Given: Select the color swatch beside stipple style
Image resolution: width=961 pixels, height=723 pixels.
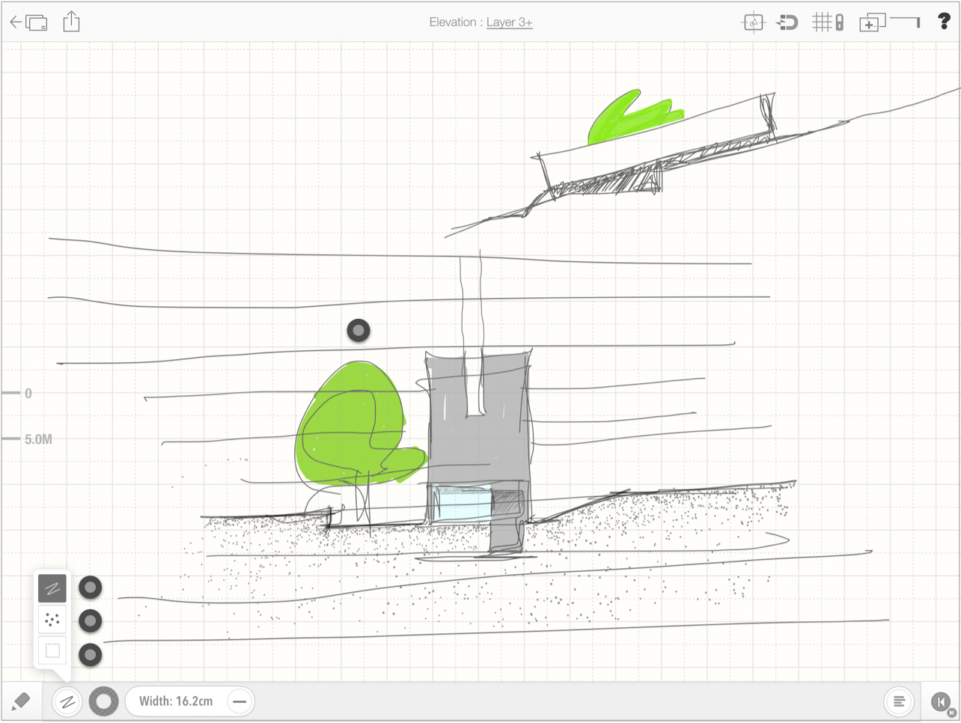Looking at the screenshot, I should (x=91, y=620).
